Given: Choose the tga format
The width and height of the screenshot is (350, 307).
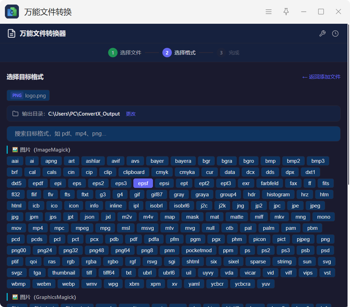Looking at the screenshot, I should coord(37,273).
